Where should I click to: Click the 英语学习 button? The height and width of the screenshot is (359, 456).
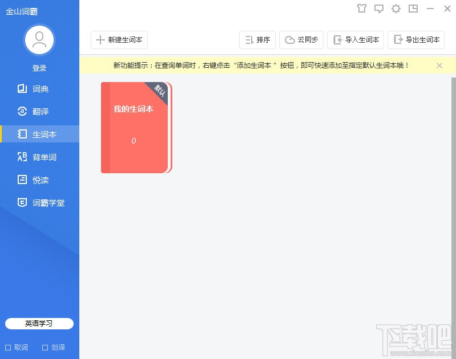(39, 324)
